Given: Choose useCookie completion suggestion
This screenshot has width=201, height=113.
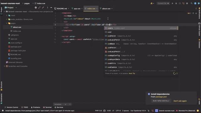Looking at the screenshot, I should tap(141, 67).
